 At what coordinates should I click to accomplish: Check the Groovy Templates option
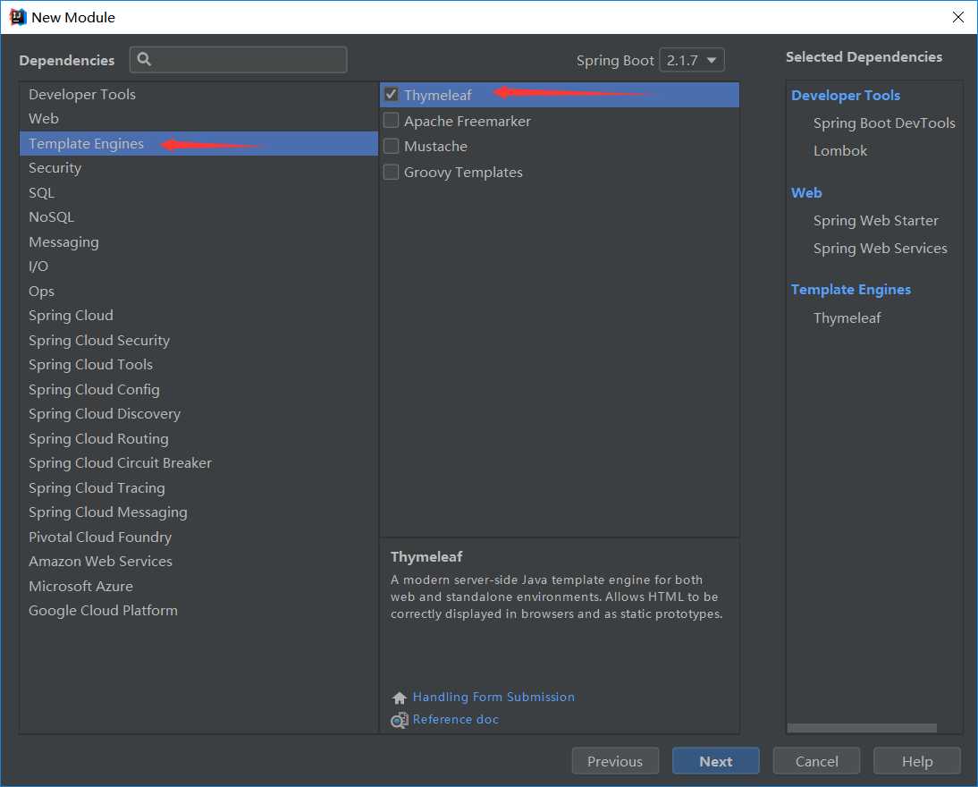click(x=391, y=172)
